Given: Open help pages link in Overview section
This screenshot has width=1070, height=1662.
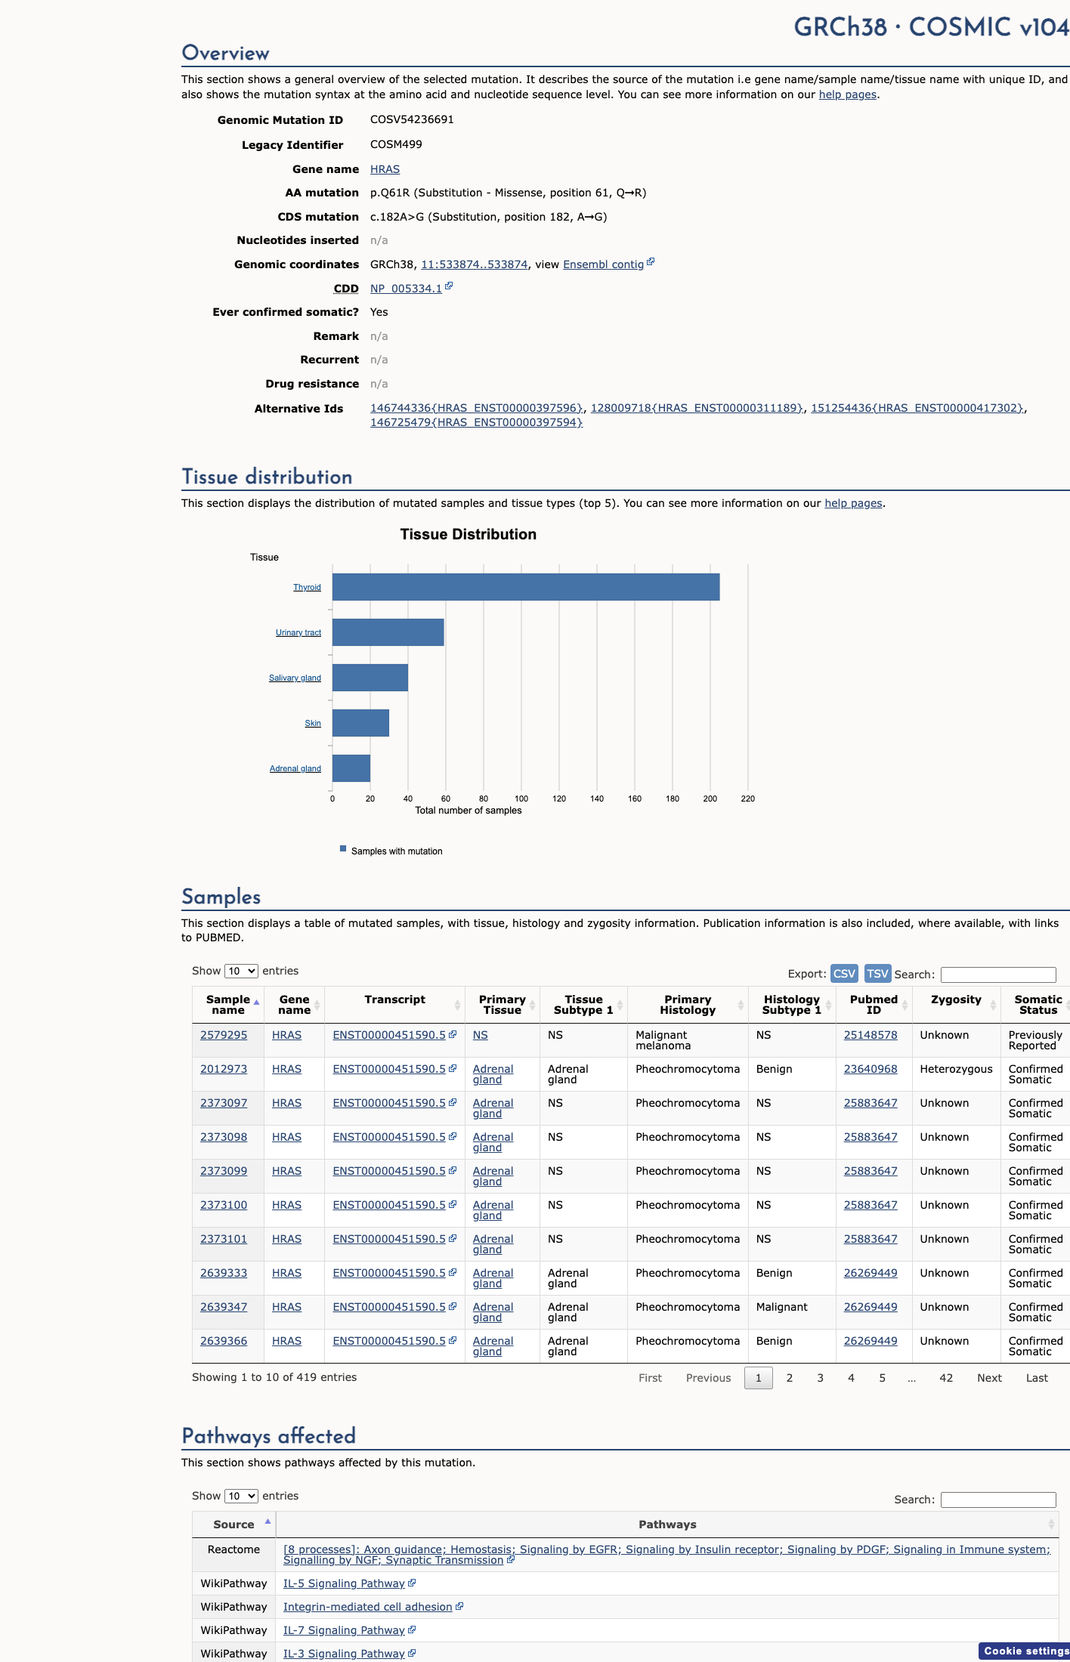Looking at the screenshot, I should (848, 94).
